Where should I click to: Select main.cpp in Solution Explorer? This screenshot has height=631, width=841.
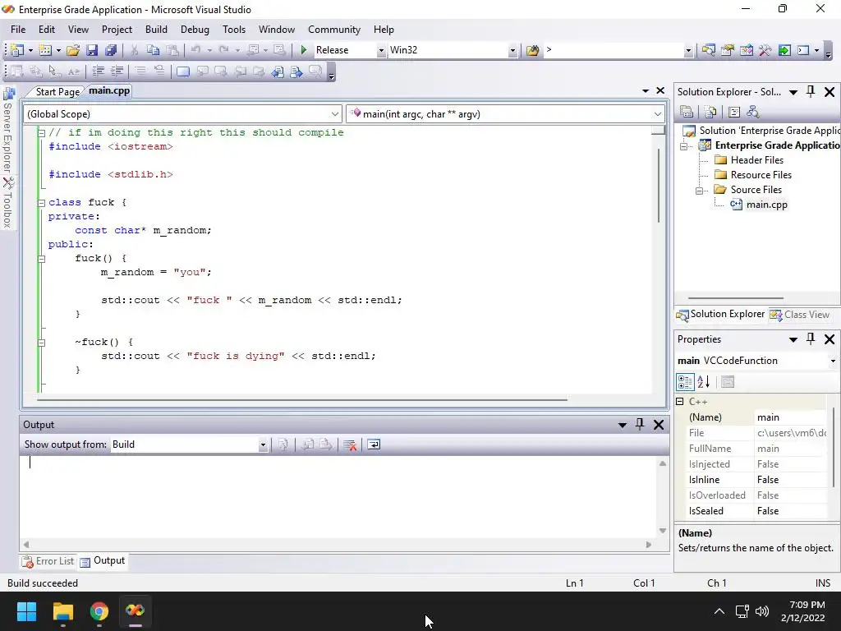(x=766, y=205)
